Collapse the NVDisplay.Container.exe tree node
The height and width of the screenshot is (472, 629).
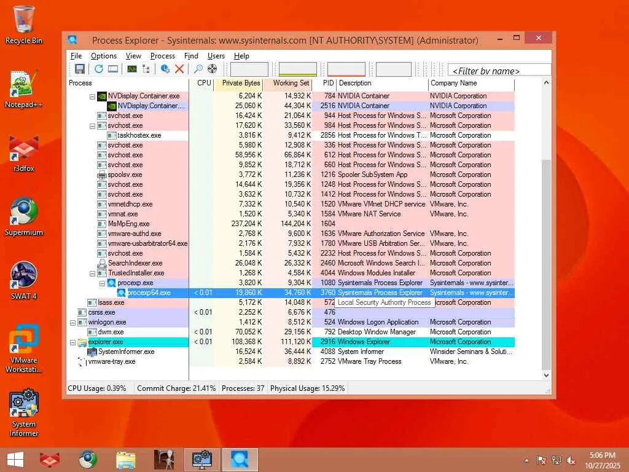[x=92, y=96]
